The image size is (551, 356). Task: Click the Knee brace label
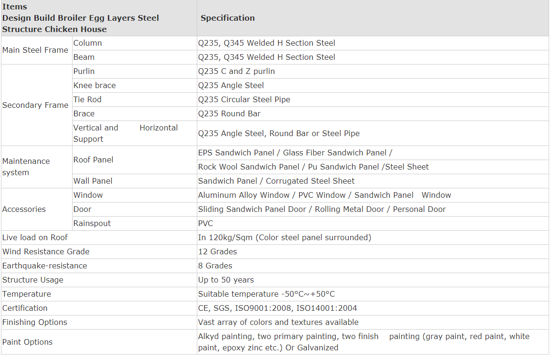(94, 85)
